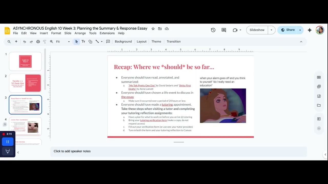Click the paint format roller icon

click(45, 41)
